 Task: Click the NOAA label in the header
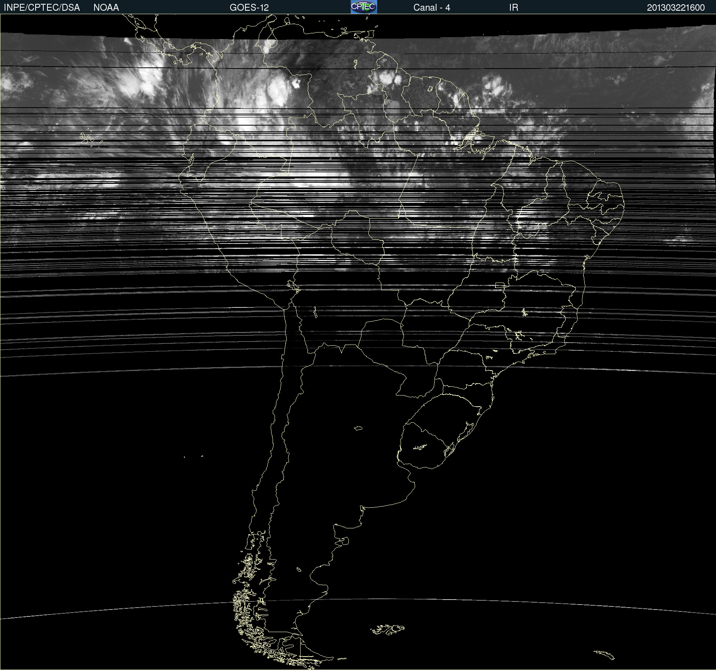(106, 8)
